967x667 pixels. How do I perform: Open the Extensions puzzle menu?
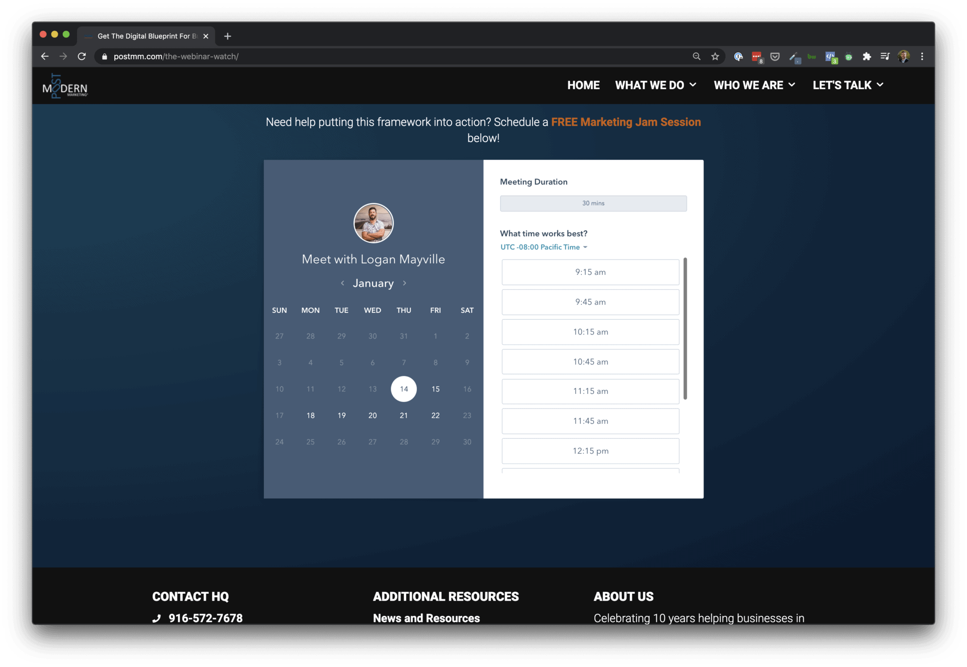866,56
